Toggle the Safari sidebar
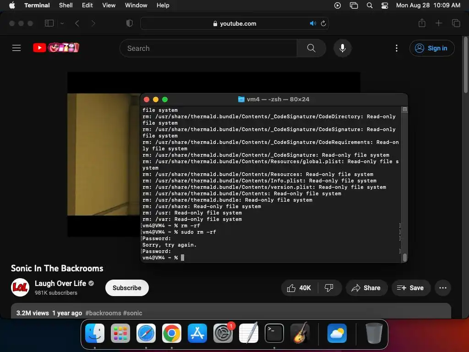 pyautogui.click(x=49, y=23)
